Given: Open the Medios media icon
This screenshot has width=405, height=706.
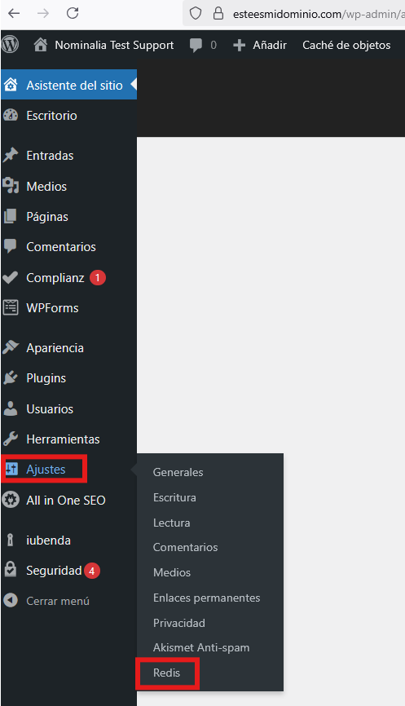Looking at the screenshot, I should tap(11, 186).
